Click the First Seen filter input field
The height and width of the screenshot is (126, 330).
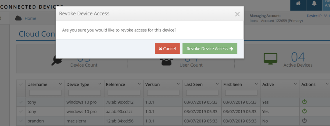[x=241, y=93]
